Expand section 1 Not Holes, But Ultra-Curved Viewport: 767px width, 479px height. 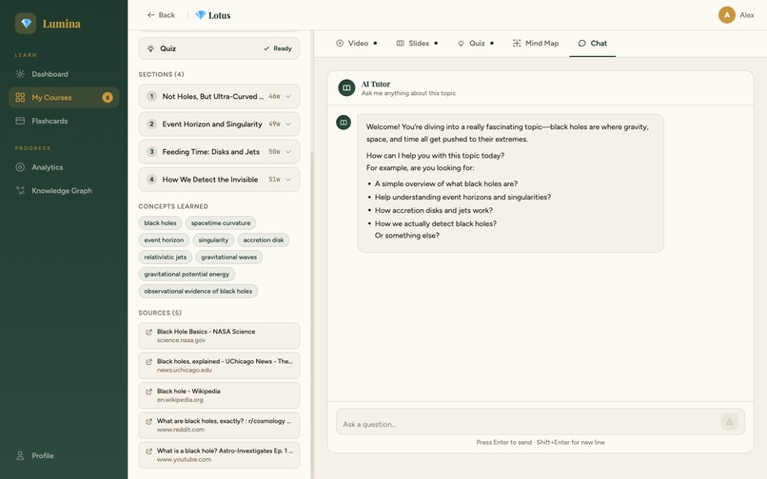tap(219, 96)
